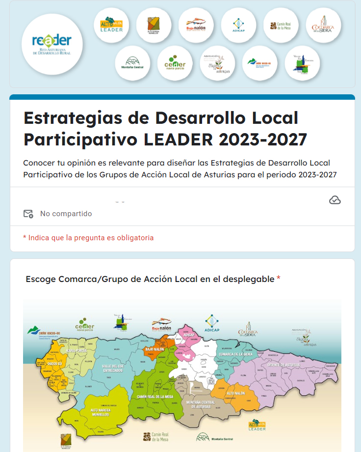This screenshot has height=452, width=361.
Task: Click the ceder navia-porcía logo in header banner
Action: (x=175, y=63)
